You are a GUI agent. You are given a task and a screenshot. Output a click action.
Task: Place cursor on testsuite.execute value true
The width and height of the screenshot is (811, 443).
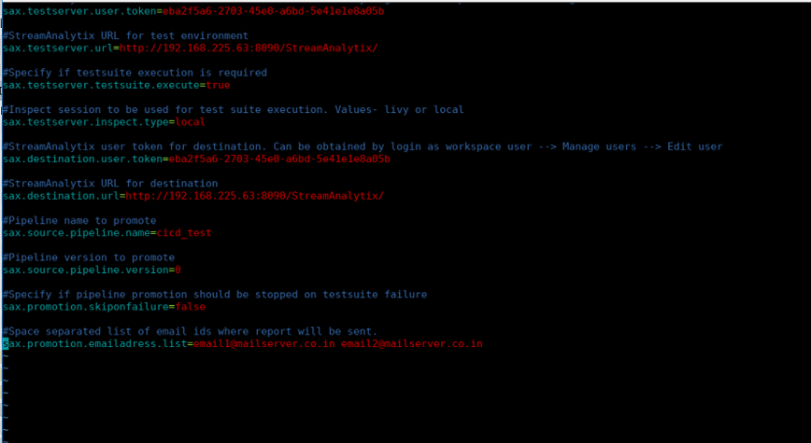[217, 85]
